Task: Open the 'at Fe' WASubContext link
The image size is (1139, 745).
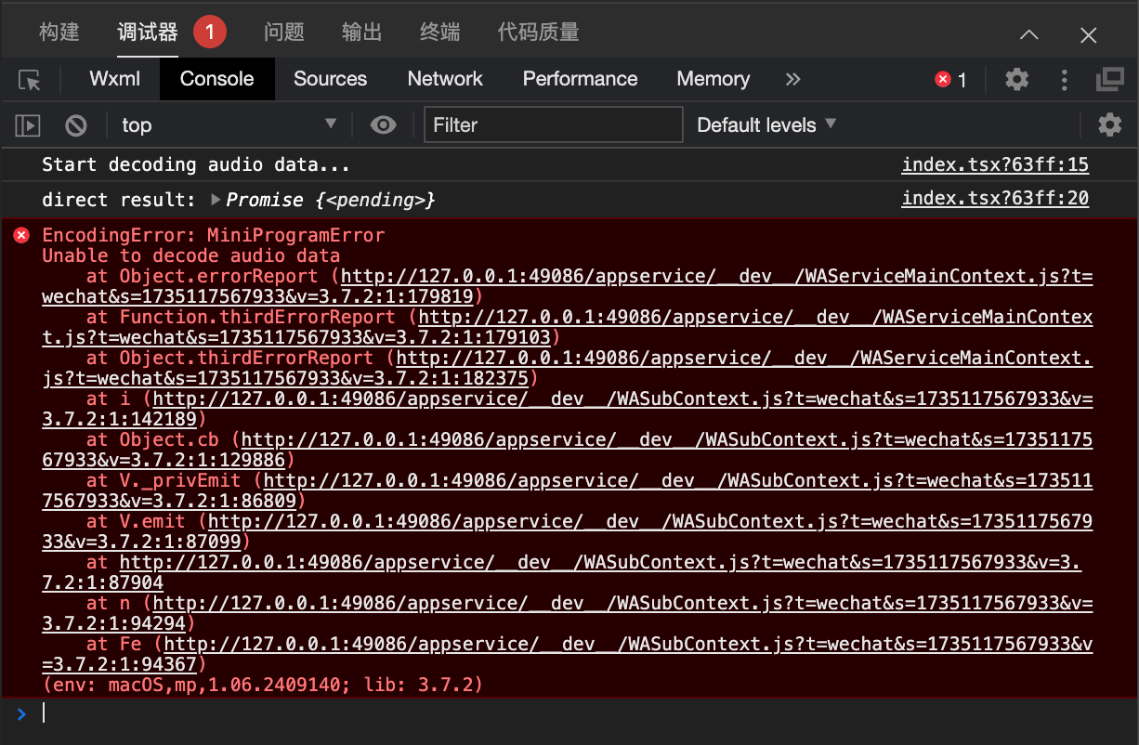Action: coord(567,654)
